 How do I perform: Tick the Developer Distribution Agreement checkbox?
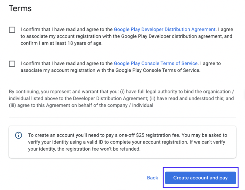(12, 30)
